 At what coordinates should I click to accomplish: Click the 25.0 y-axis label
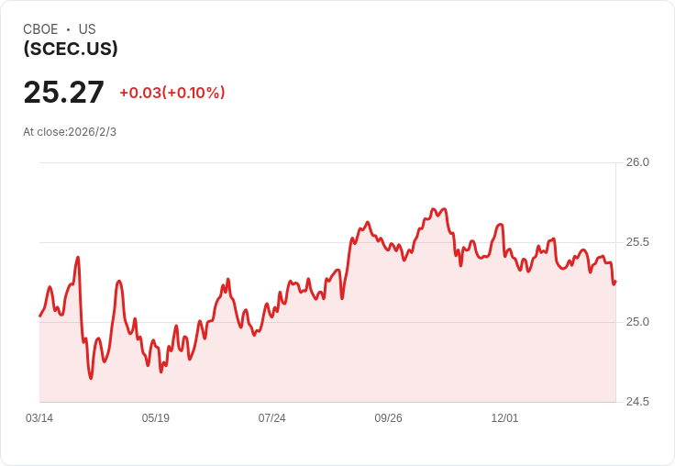[637, 322]
